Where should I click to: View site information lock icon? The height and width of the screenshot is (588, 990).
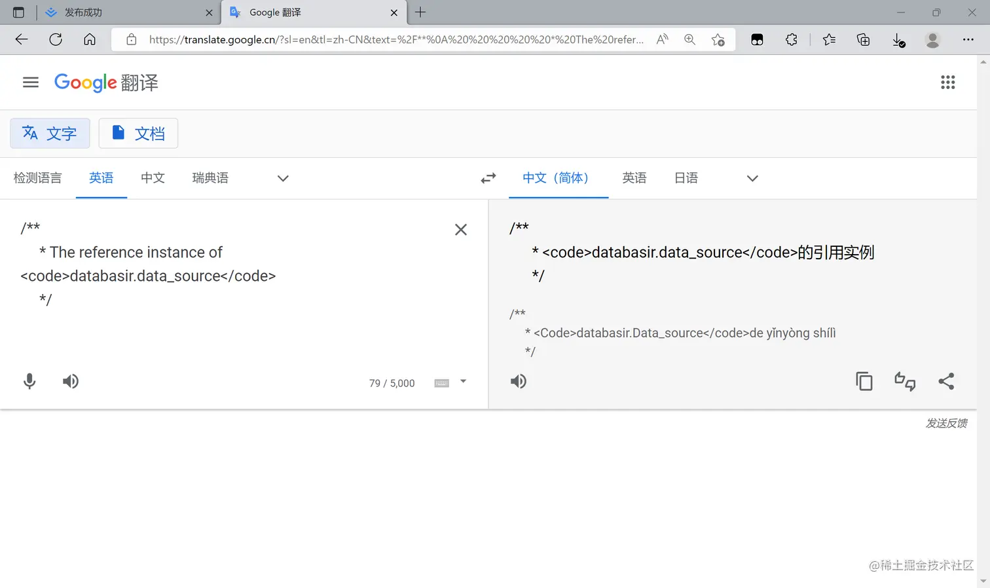132,39
